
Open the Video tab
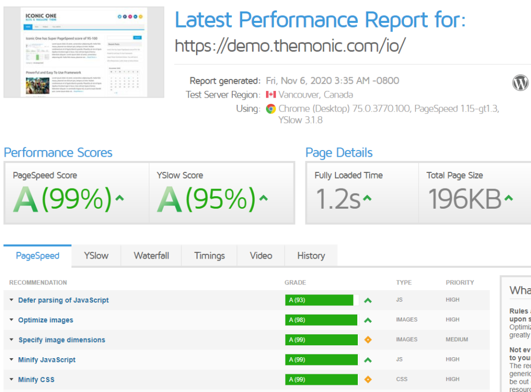click(x=261, y=255)
